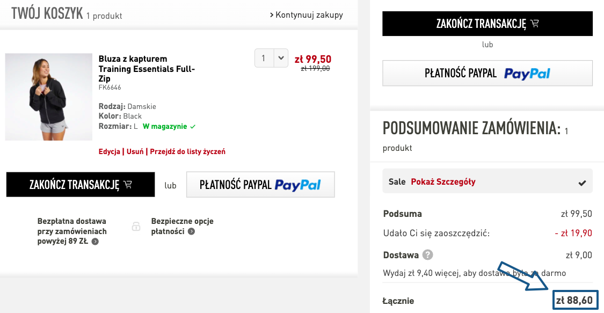This screenshot has height=313, width=604.
Task: Click the green in-stock checkmark
Action: click(x=193, y=127)
